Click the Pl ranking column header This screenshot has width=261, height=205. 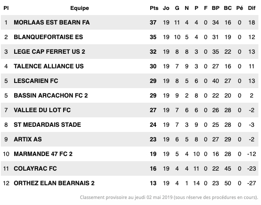(x=6, y=8)
